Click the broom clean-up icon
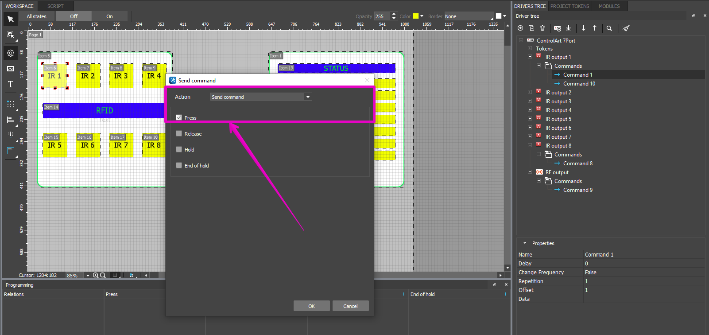This screenshot has width=709, height=335. (x=626, y=28)
